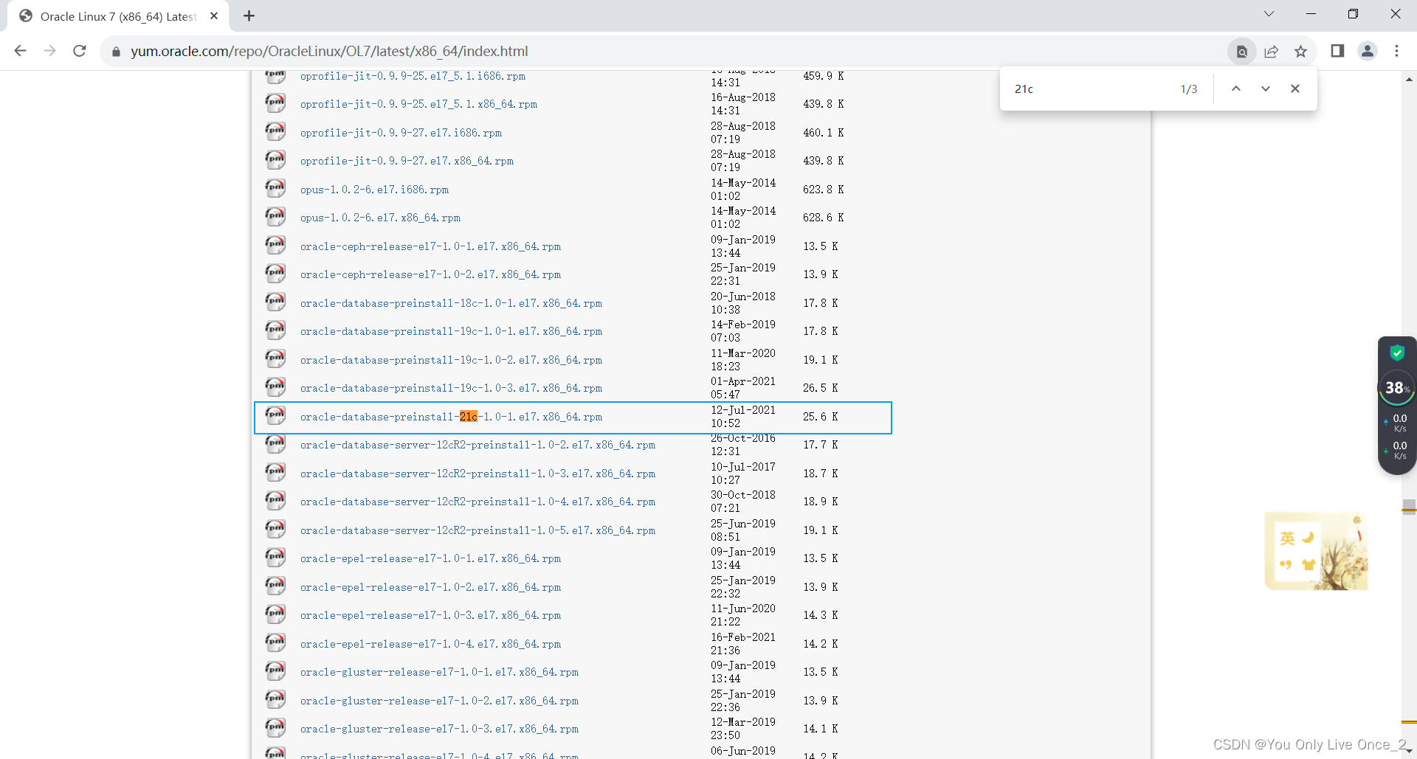Open the Chrome three-dot menu
Screen dimensions: 1417x759
point(1396,51)
